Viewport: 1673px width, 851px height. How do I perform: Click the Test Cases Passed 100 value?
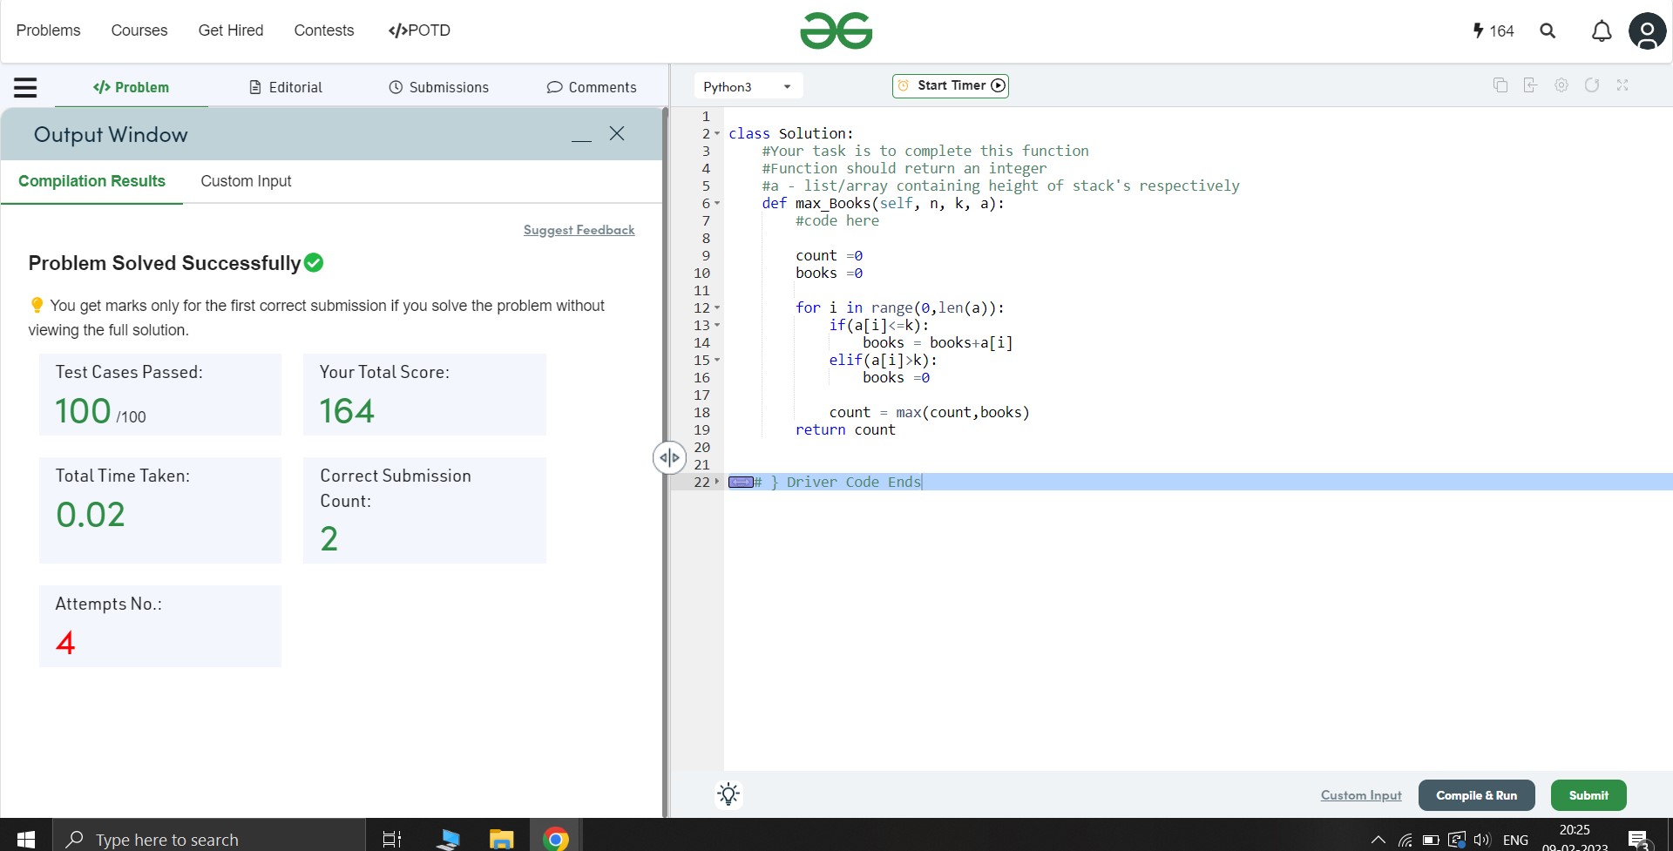coord(83,411)
